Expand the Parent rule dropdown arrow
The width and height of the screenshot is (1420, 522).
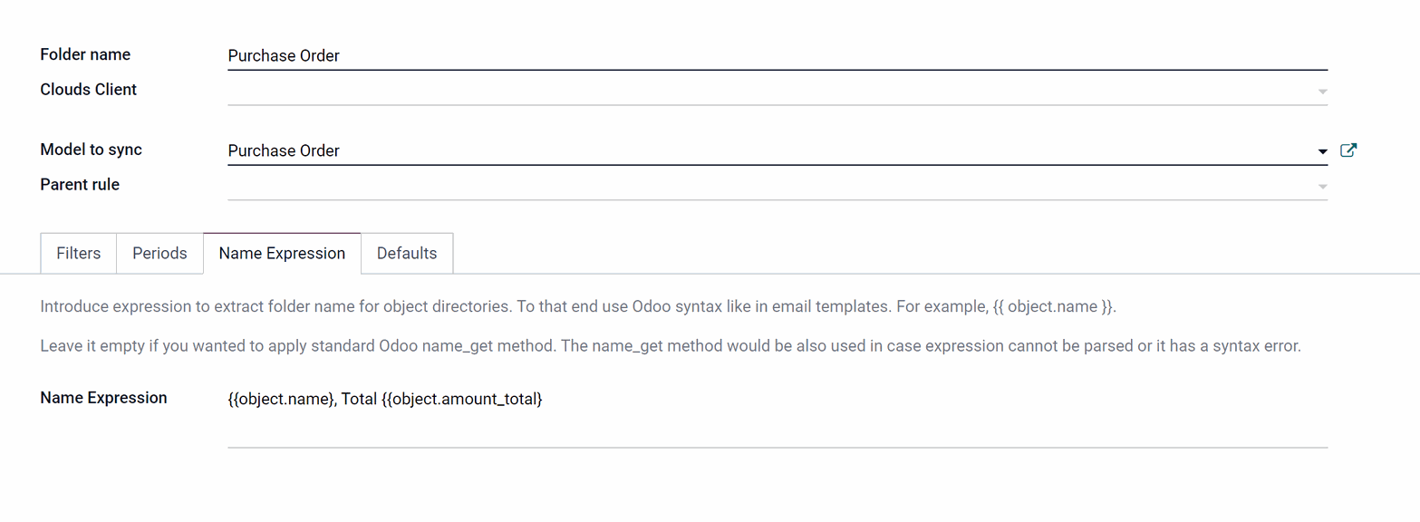[x=1322, y=187]
